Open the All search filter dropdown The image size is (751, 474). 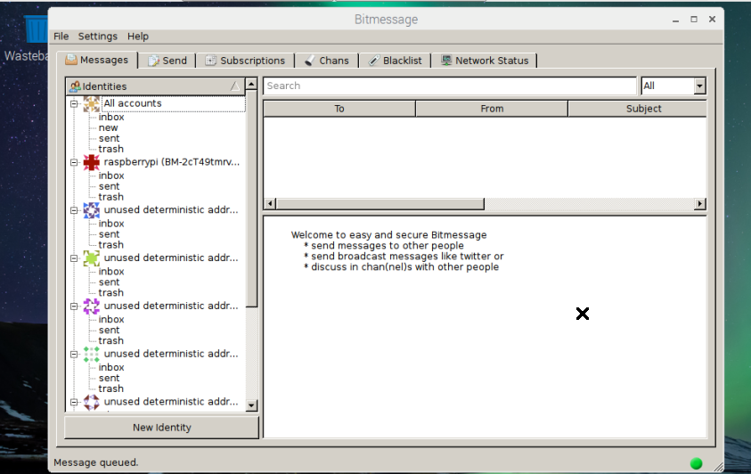(x=673, y=86)
